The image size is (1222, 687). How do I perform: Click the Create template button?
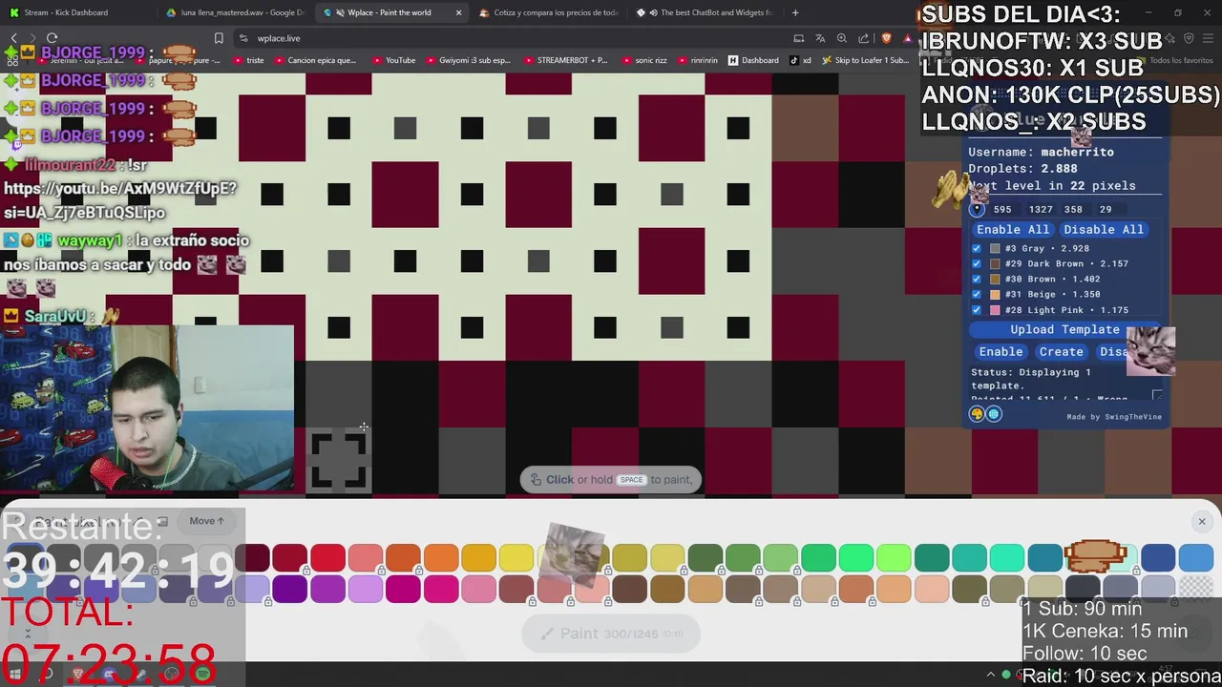tap(1061, 351)
